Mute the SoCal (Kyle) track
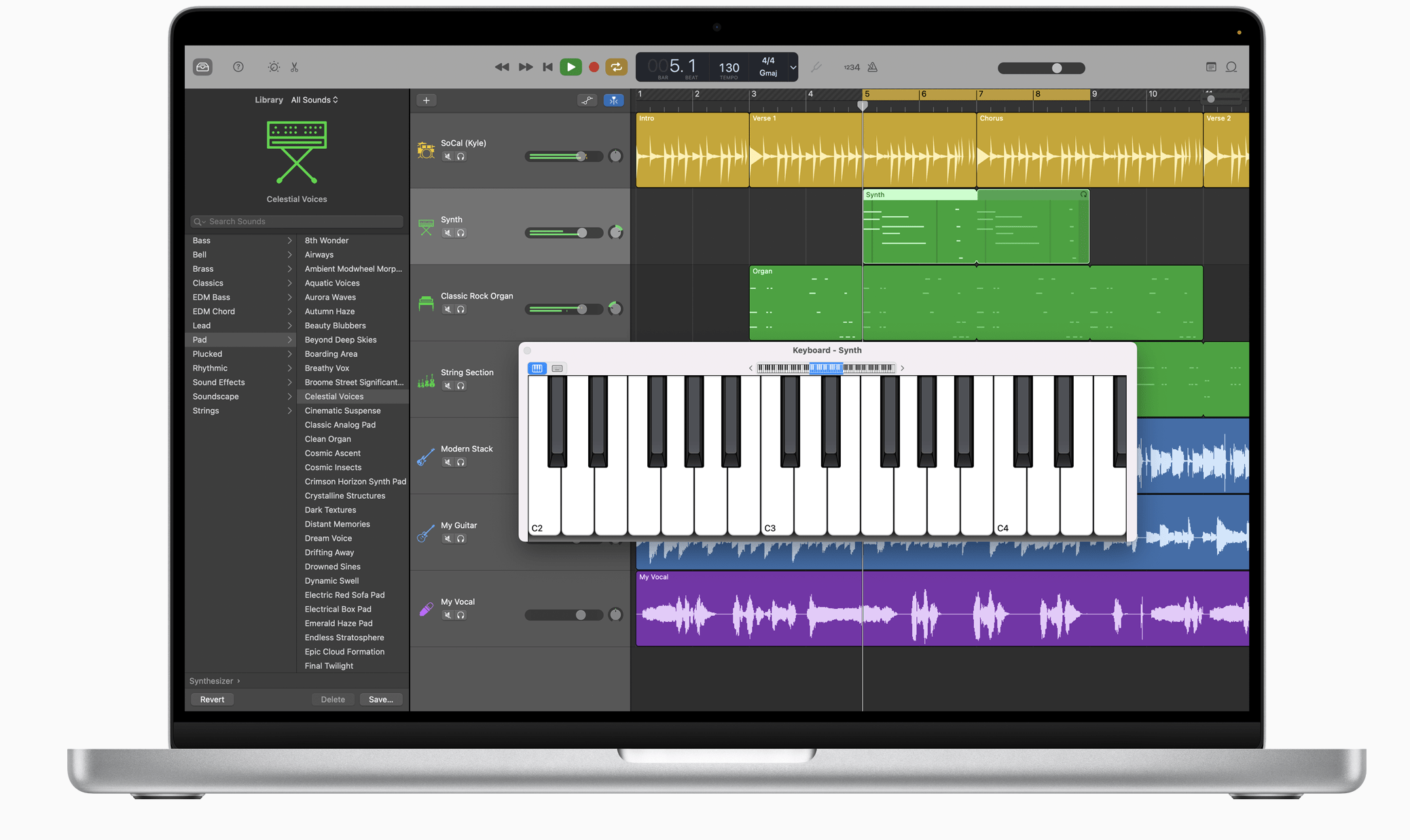 pos(448,156)
